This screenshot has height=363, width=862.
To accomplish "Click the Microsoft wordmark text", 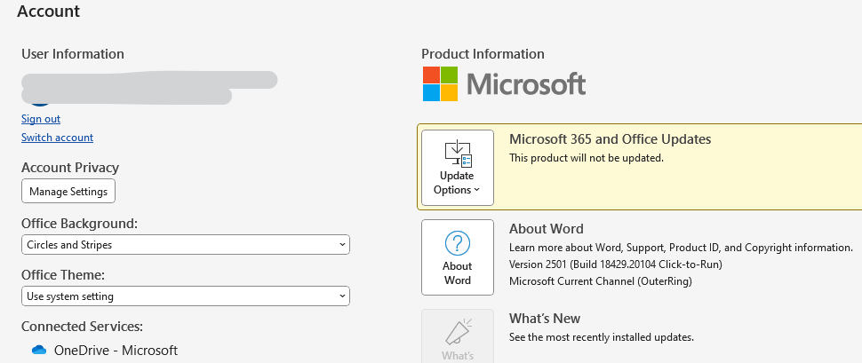I will pyautogui.click(x=526, y=83).
